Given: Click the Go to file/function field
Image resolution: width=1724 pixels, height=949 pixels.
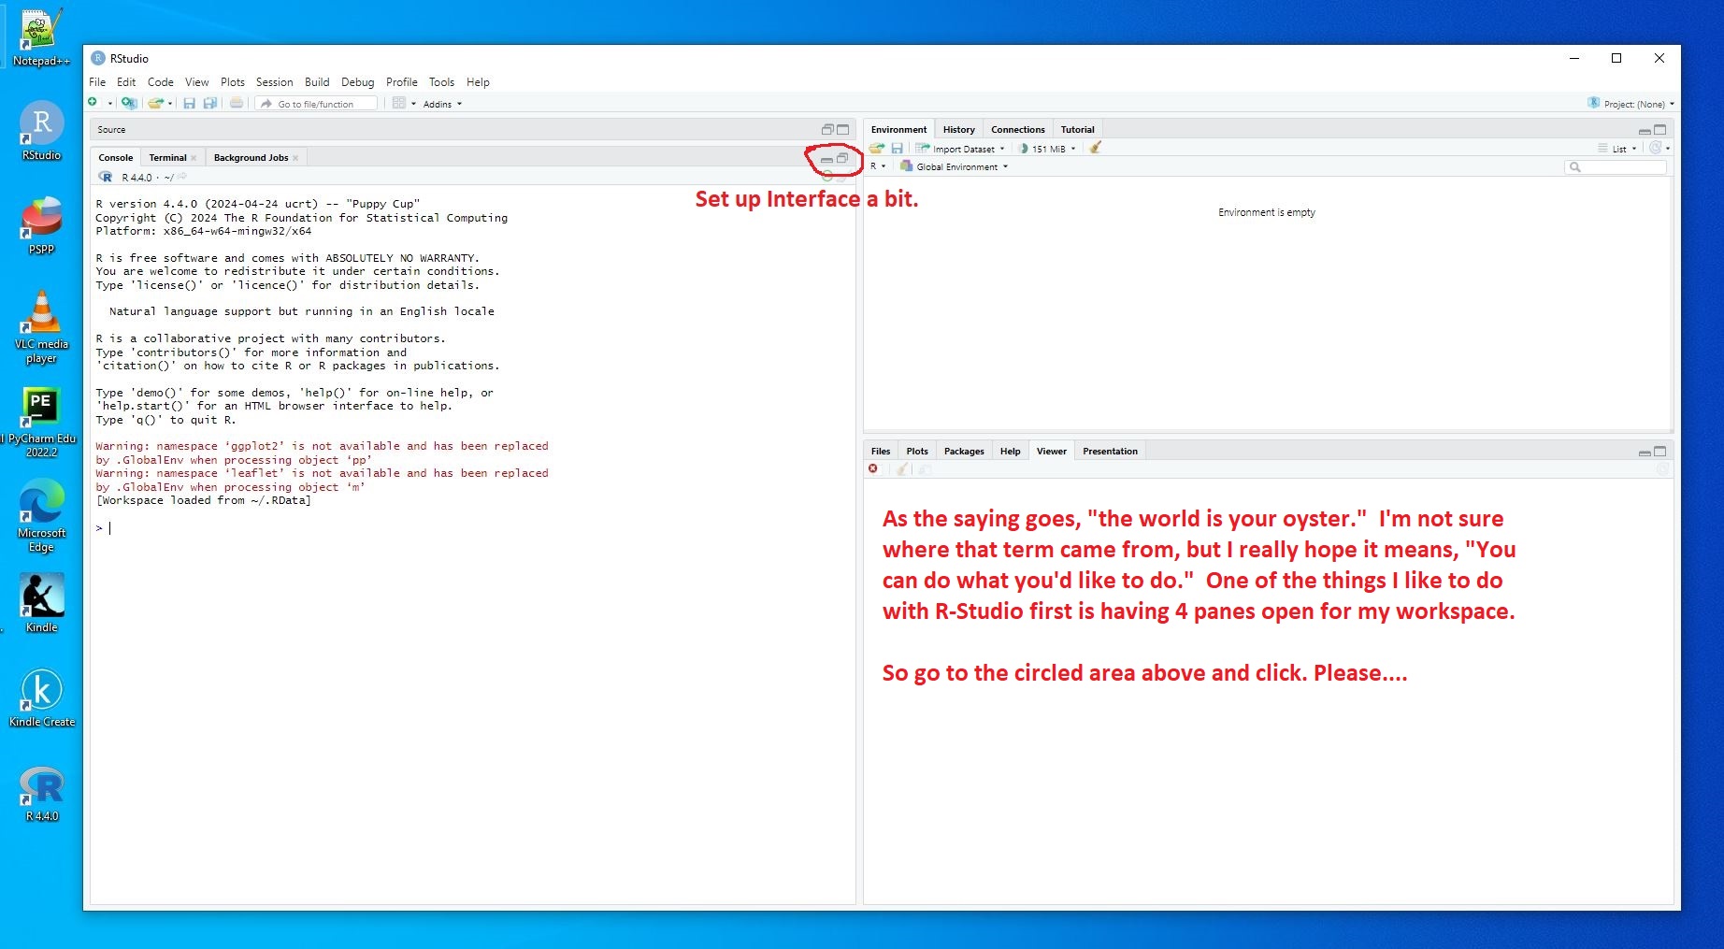Looking at the screenshot, I should click(x=323, y=104).
